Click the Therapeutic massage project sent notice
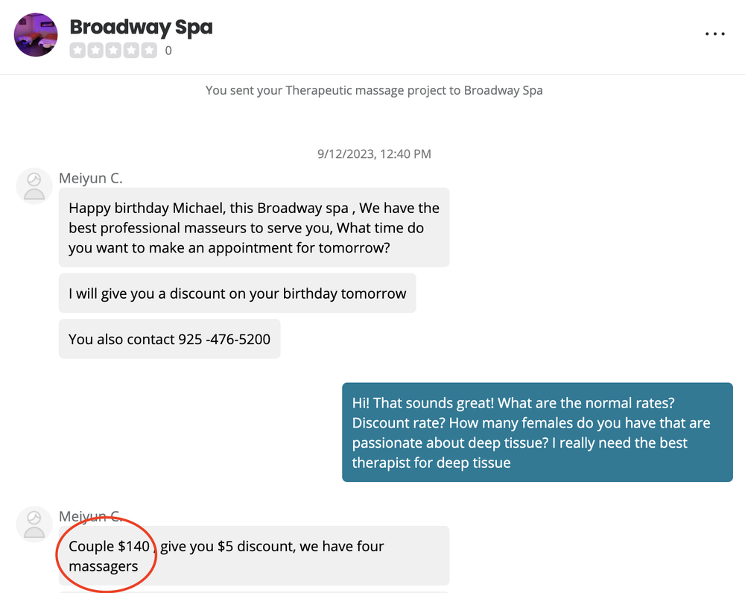 (x=374, y=90)
